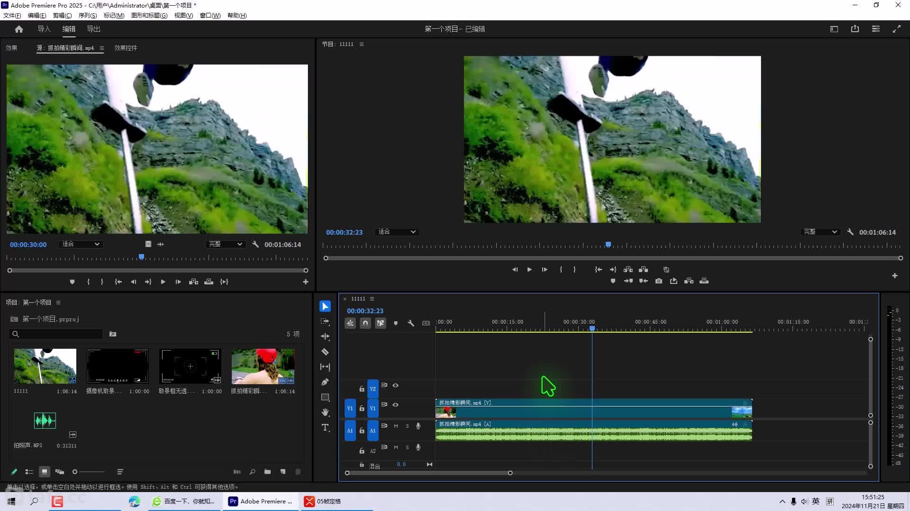
Task: Play the Program monitor
Action: (x=529, y=270)
